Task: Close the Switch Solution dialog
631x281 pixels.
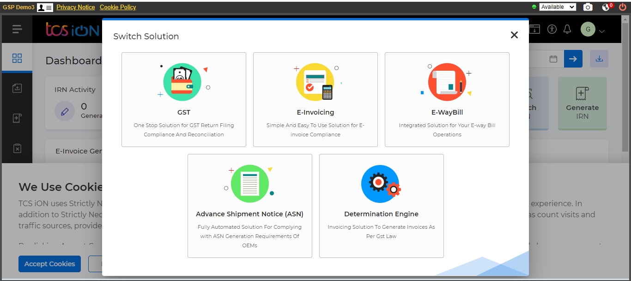Action: point(514,35)
